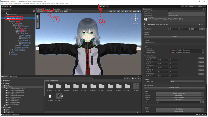Open the Component menu
This screenshot has height=117, width=208.
25,4
